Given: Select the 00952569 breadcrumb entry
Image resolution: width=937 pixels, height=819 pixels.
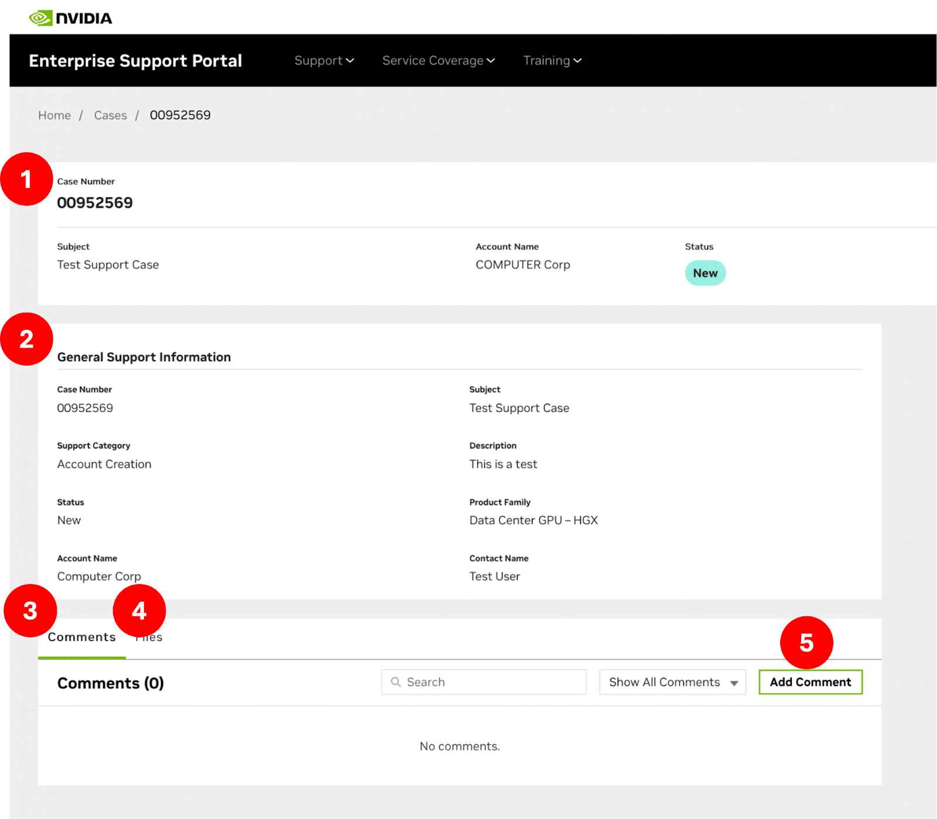Looking at the screenshot, I should coord(180,115).
